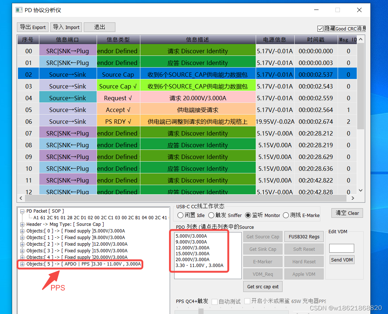Screen dimensions: 388x314
Task: Click the 退出 exit button
Action: [x=99, y=27]
